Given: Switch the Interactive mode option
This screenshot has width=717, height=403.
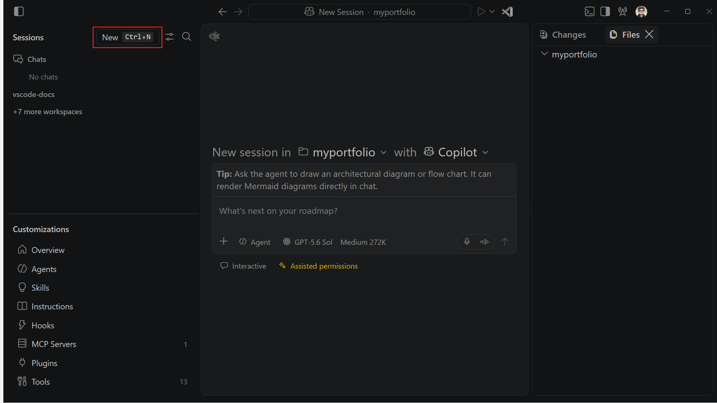Looking at the screenshot, I should coord(243,266).
